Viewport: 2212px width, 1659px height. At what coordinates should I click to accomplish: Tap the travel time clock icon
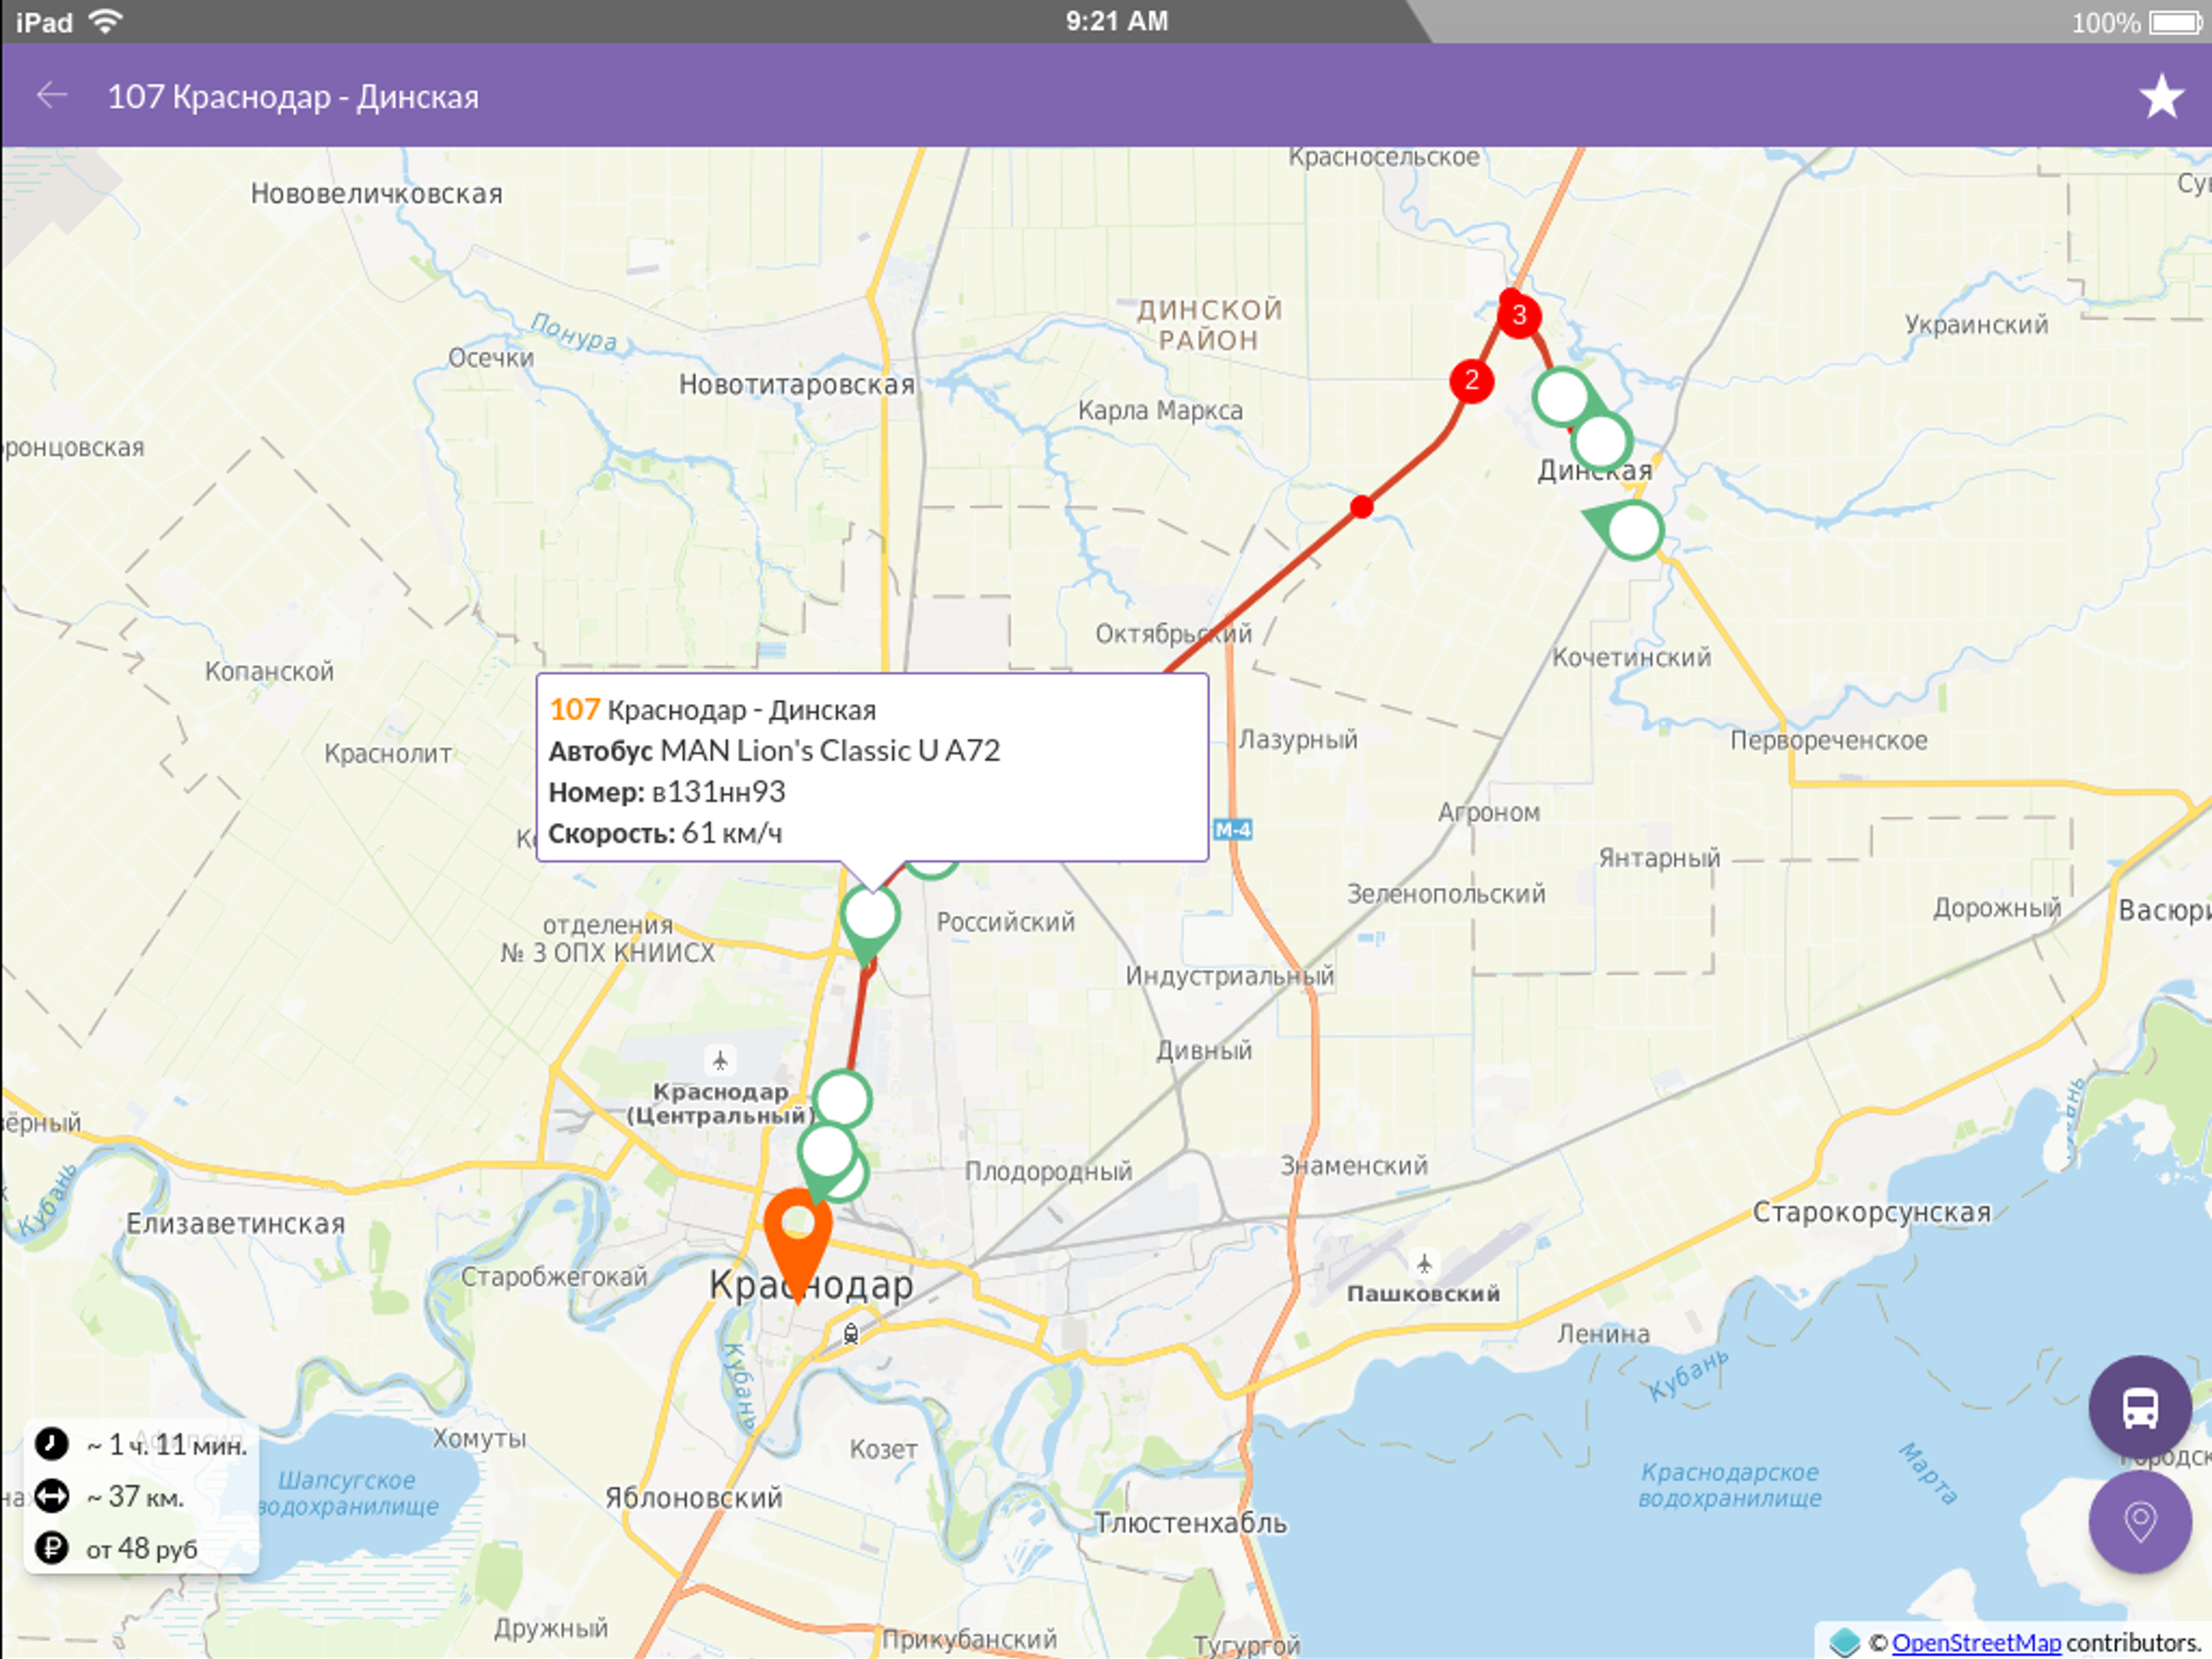[51, 1444]
